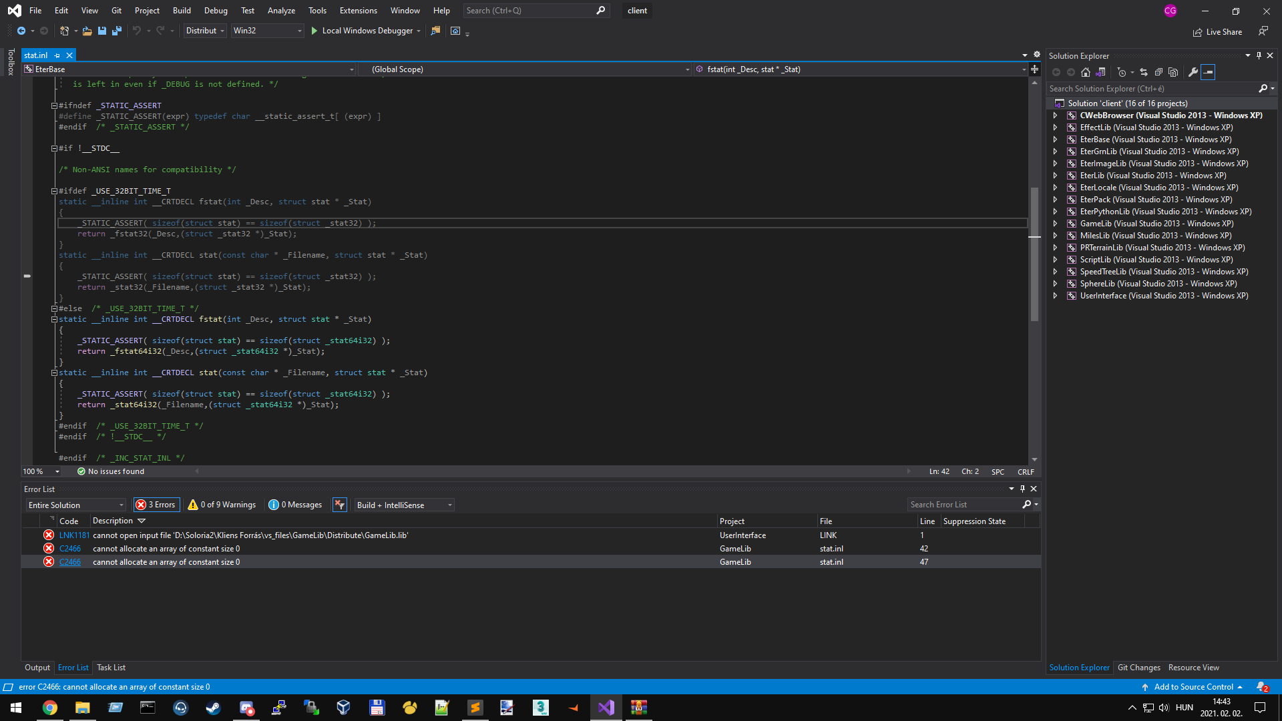1282x721 pixels.
Task: Open a file with folder icon
Action: click(x=87, y=31)
